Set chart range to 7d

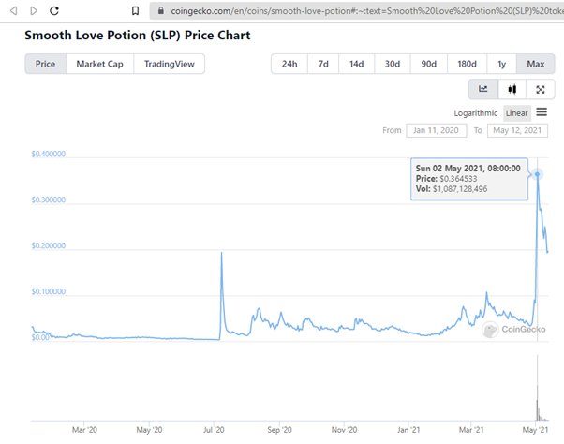click(323, 64)
